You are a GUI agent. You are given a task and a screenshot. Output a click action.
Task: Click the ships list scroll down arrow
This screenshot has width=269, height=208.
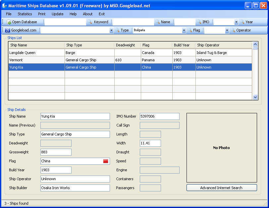tap(255, 97)
